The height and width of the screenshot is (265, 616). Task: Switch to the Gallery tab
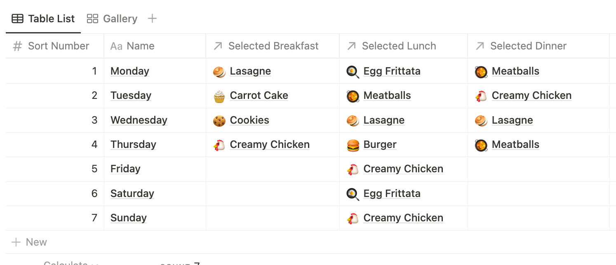(120, 19)
